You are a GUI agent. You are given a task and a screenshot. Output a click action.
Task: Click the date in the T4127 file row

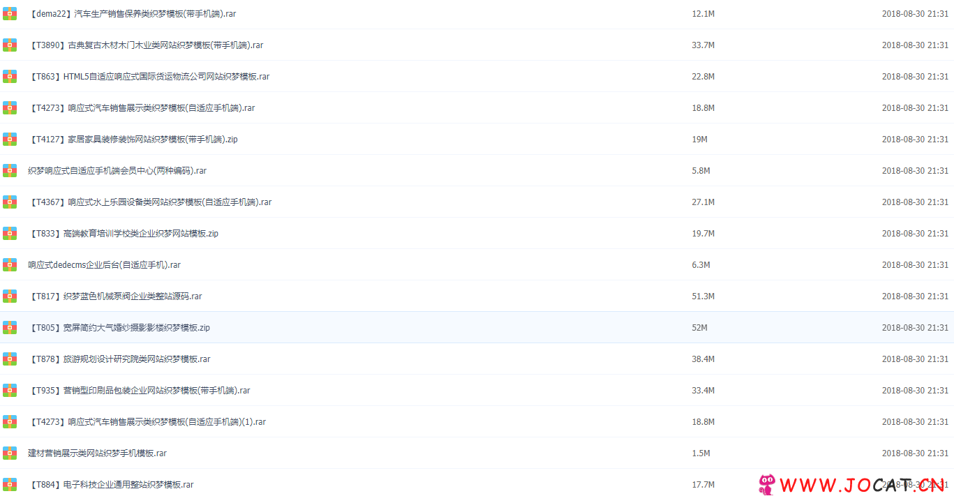pos(915,140)
